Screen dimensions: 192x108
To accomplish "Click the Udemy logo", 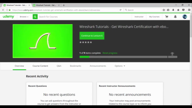I will point(8,16).
